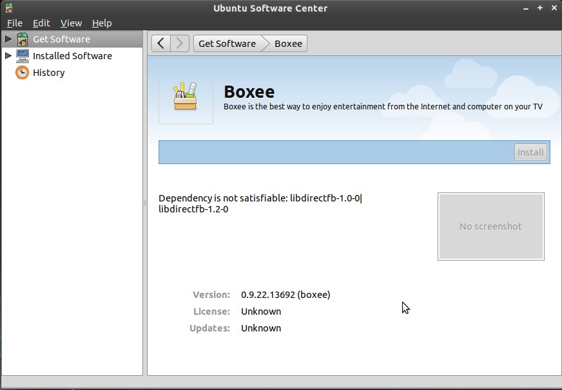Click the Boxee description tagline text

(x=383, y=107)
